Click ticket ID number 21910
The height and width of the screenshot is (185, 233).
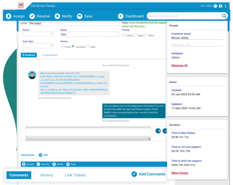pyautogui.click(x=24, y=23)
